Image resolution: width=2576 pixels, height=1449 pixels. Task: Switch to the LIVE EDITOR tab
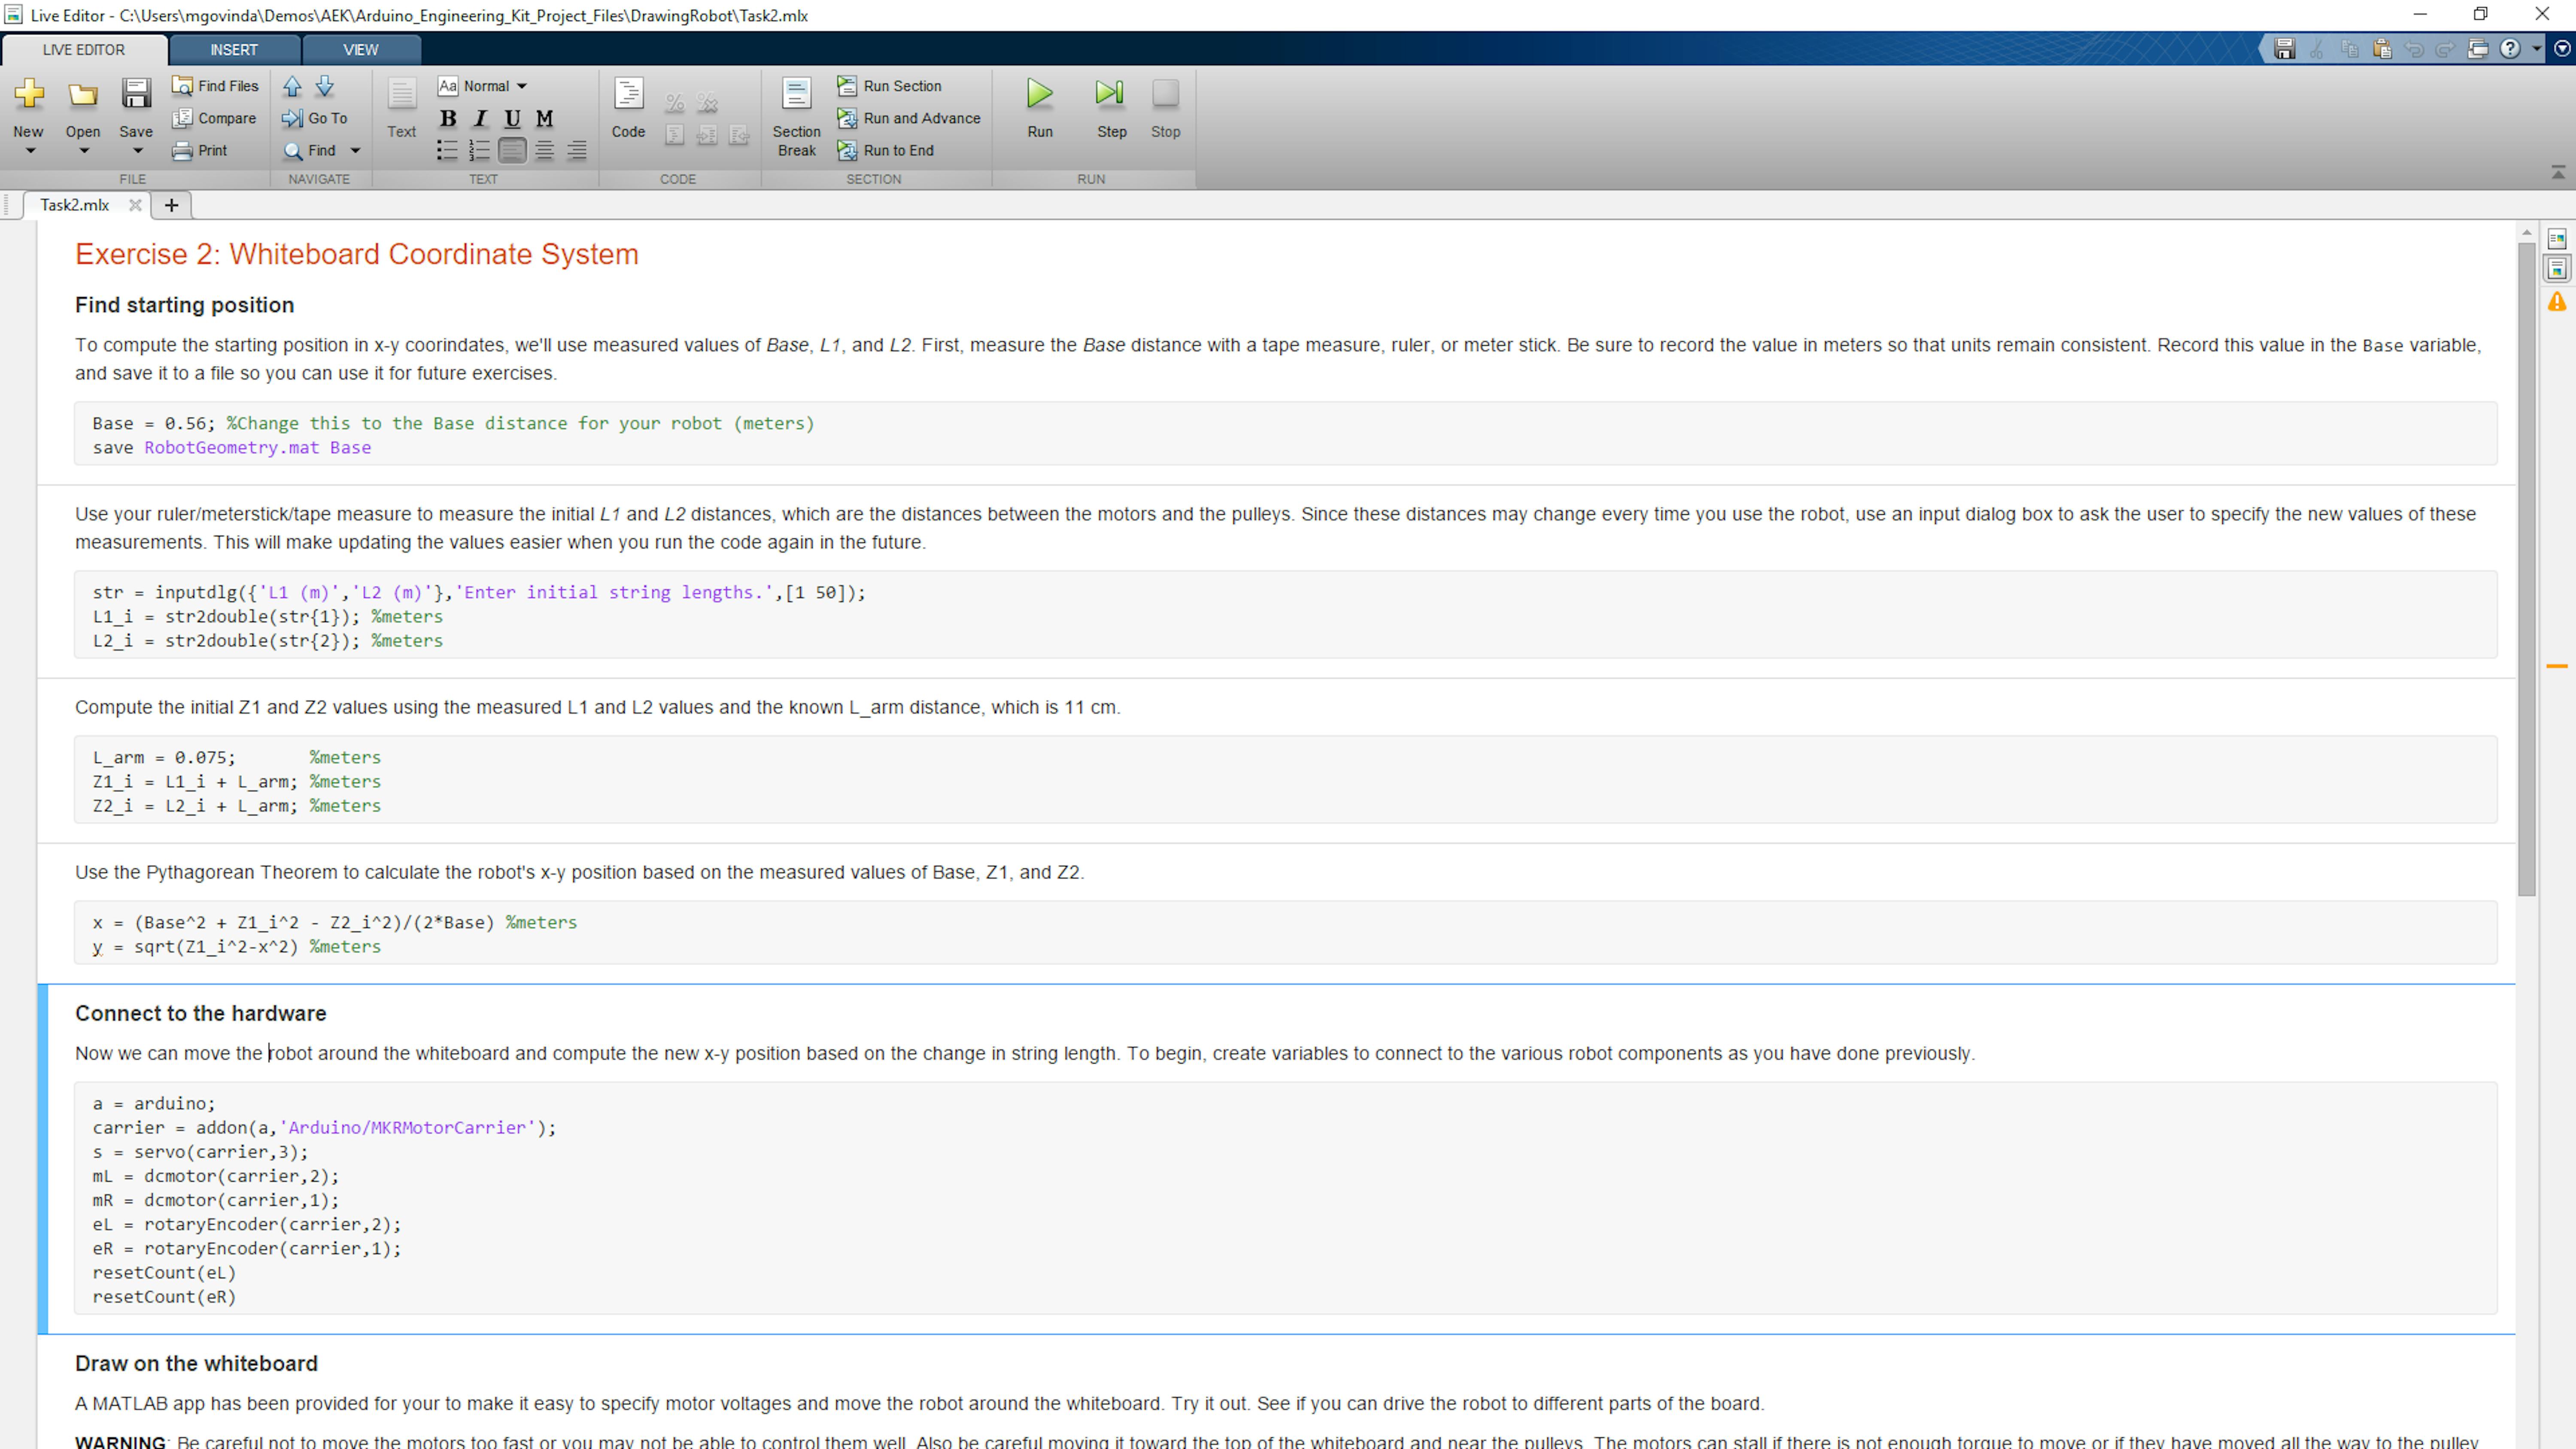tap(84, 50)
